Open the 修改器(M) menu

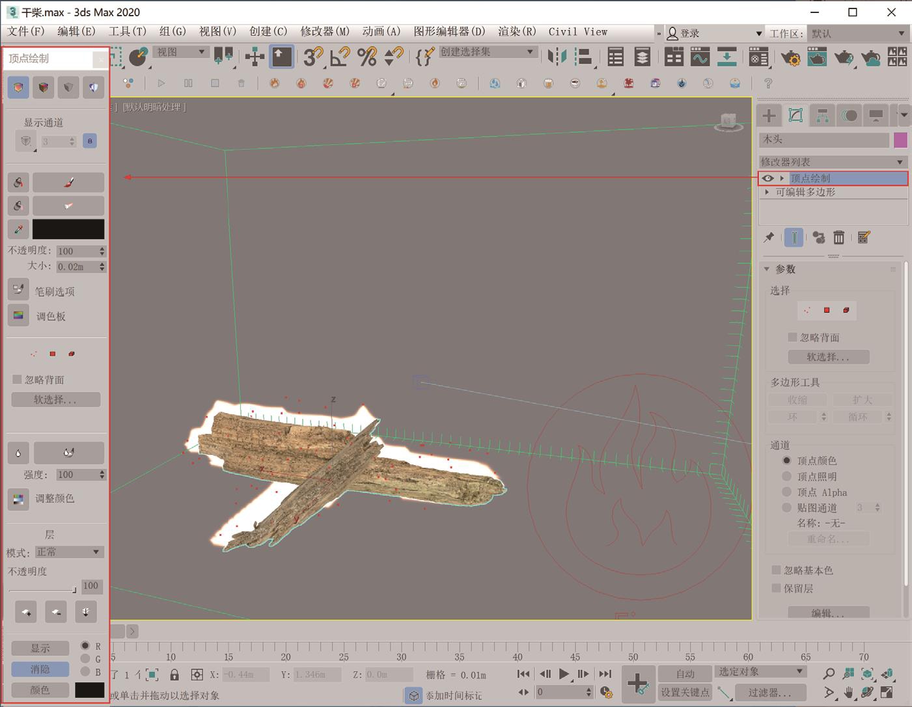325,31
